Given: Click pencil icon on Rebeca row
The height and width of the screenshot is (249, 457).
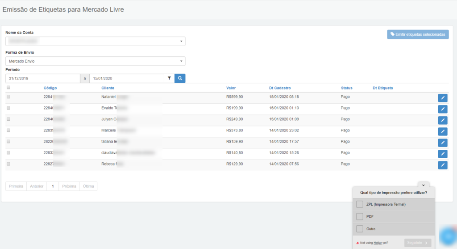Looking at the screenshot, I should coord(442,165).
